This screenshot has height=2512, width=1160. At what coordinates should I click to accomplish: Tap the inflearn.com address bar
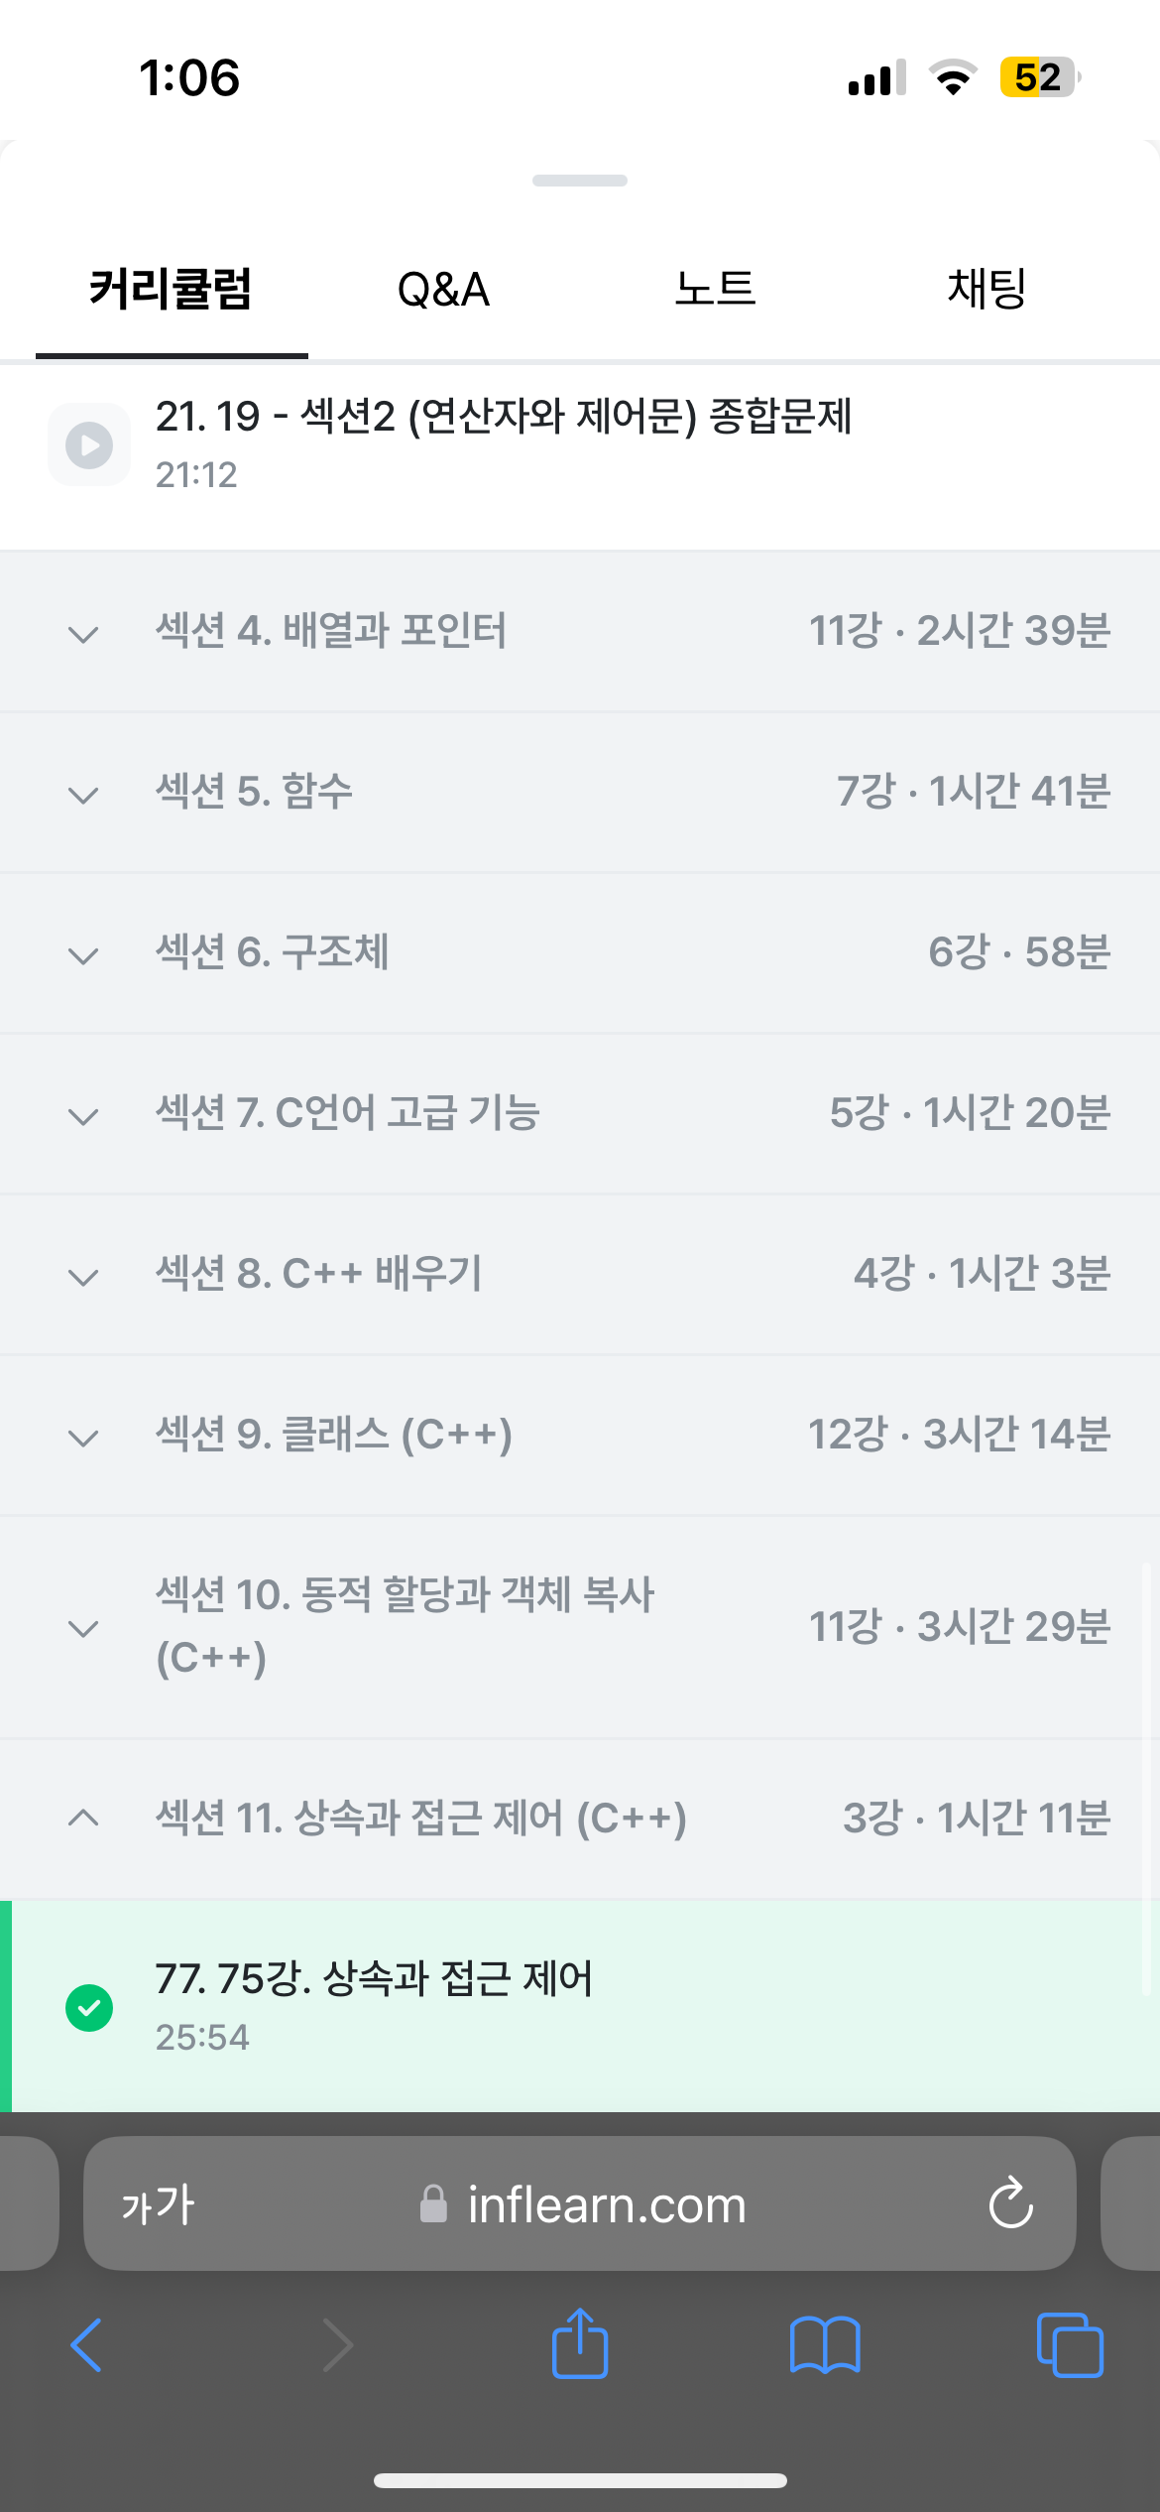(x=607, y=2204)
